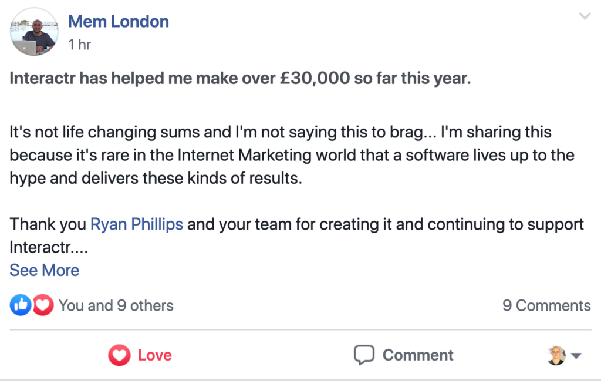This screenshot has width=601, height=387.
Task: Click the "Thank you" text before Ryan Phillips
Action: point(48,224)
